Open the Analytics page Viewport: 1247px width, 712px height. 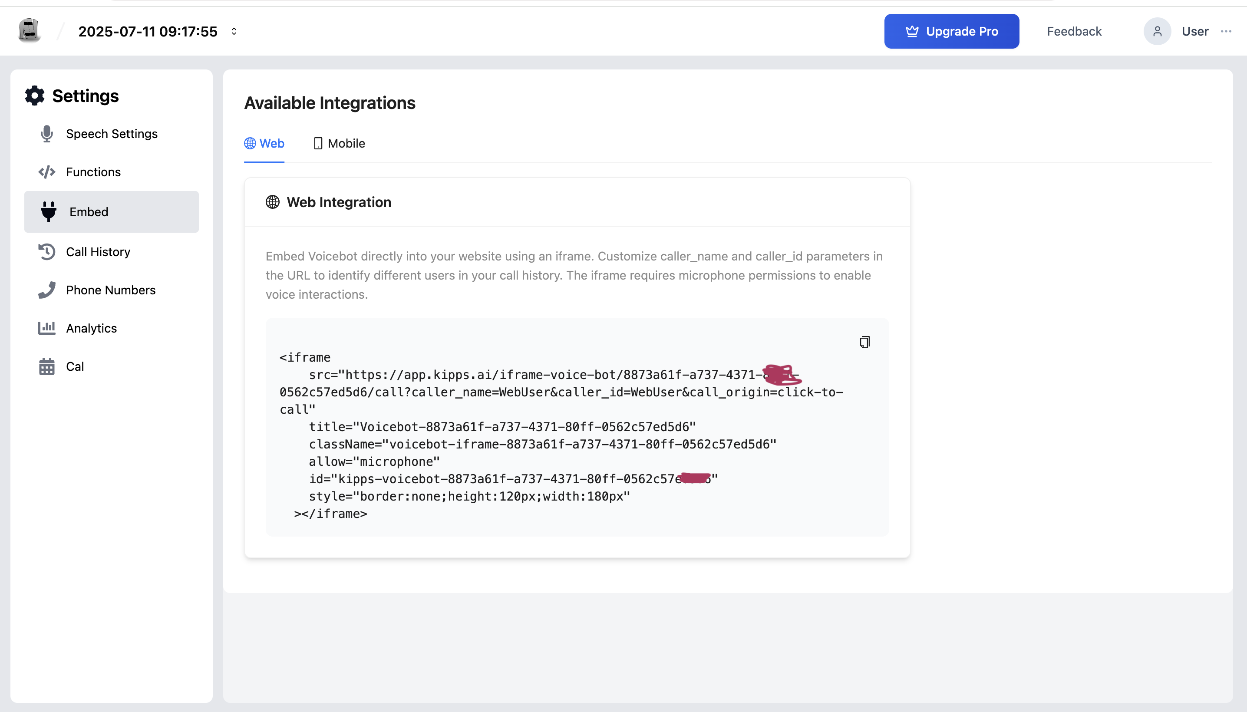(112, 328)
